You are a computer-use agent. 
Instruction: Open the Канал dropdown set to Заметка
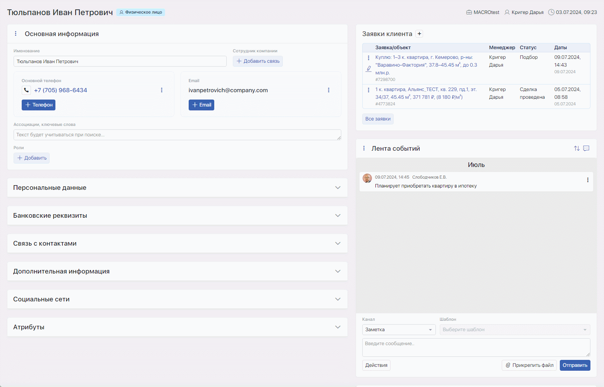click(399, 330)
